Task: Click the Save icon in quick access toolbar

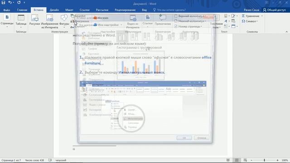Action: pyautogui.click(x=3, y=2)
